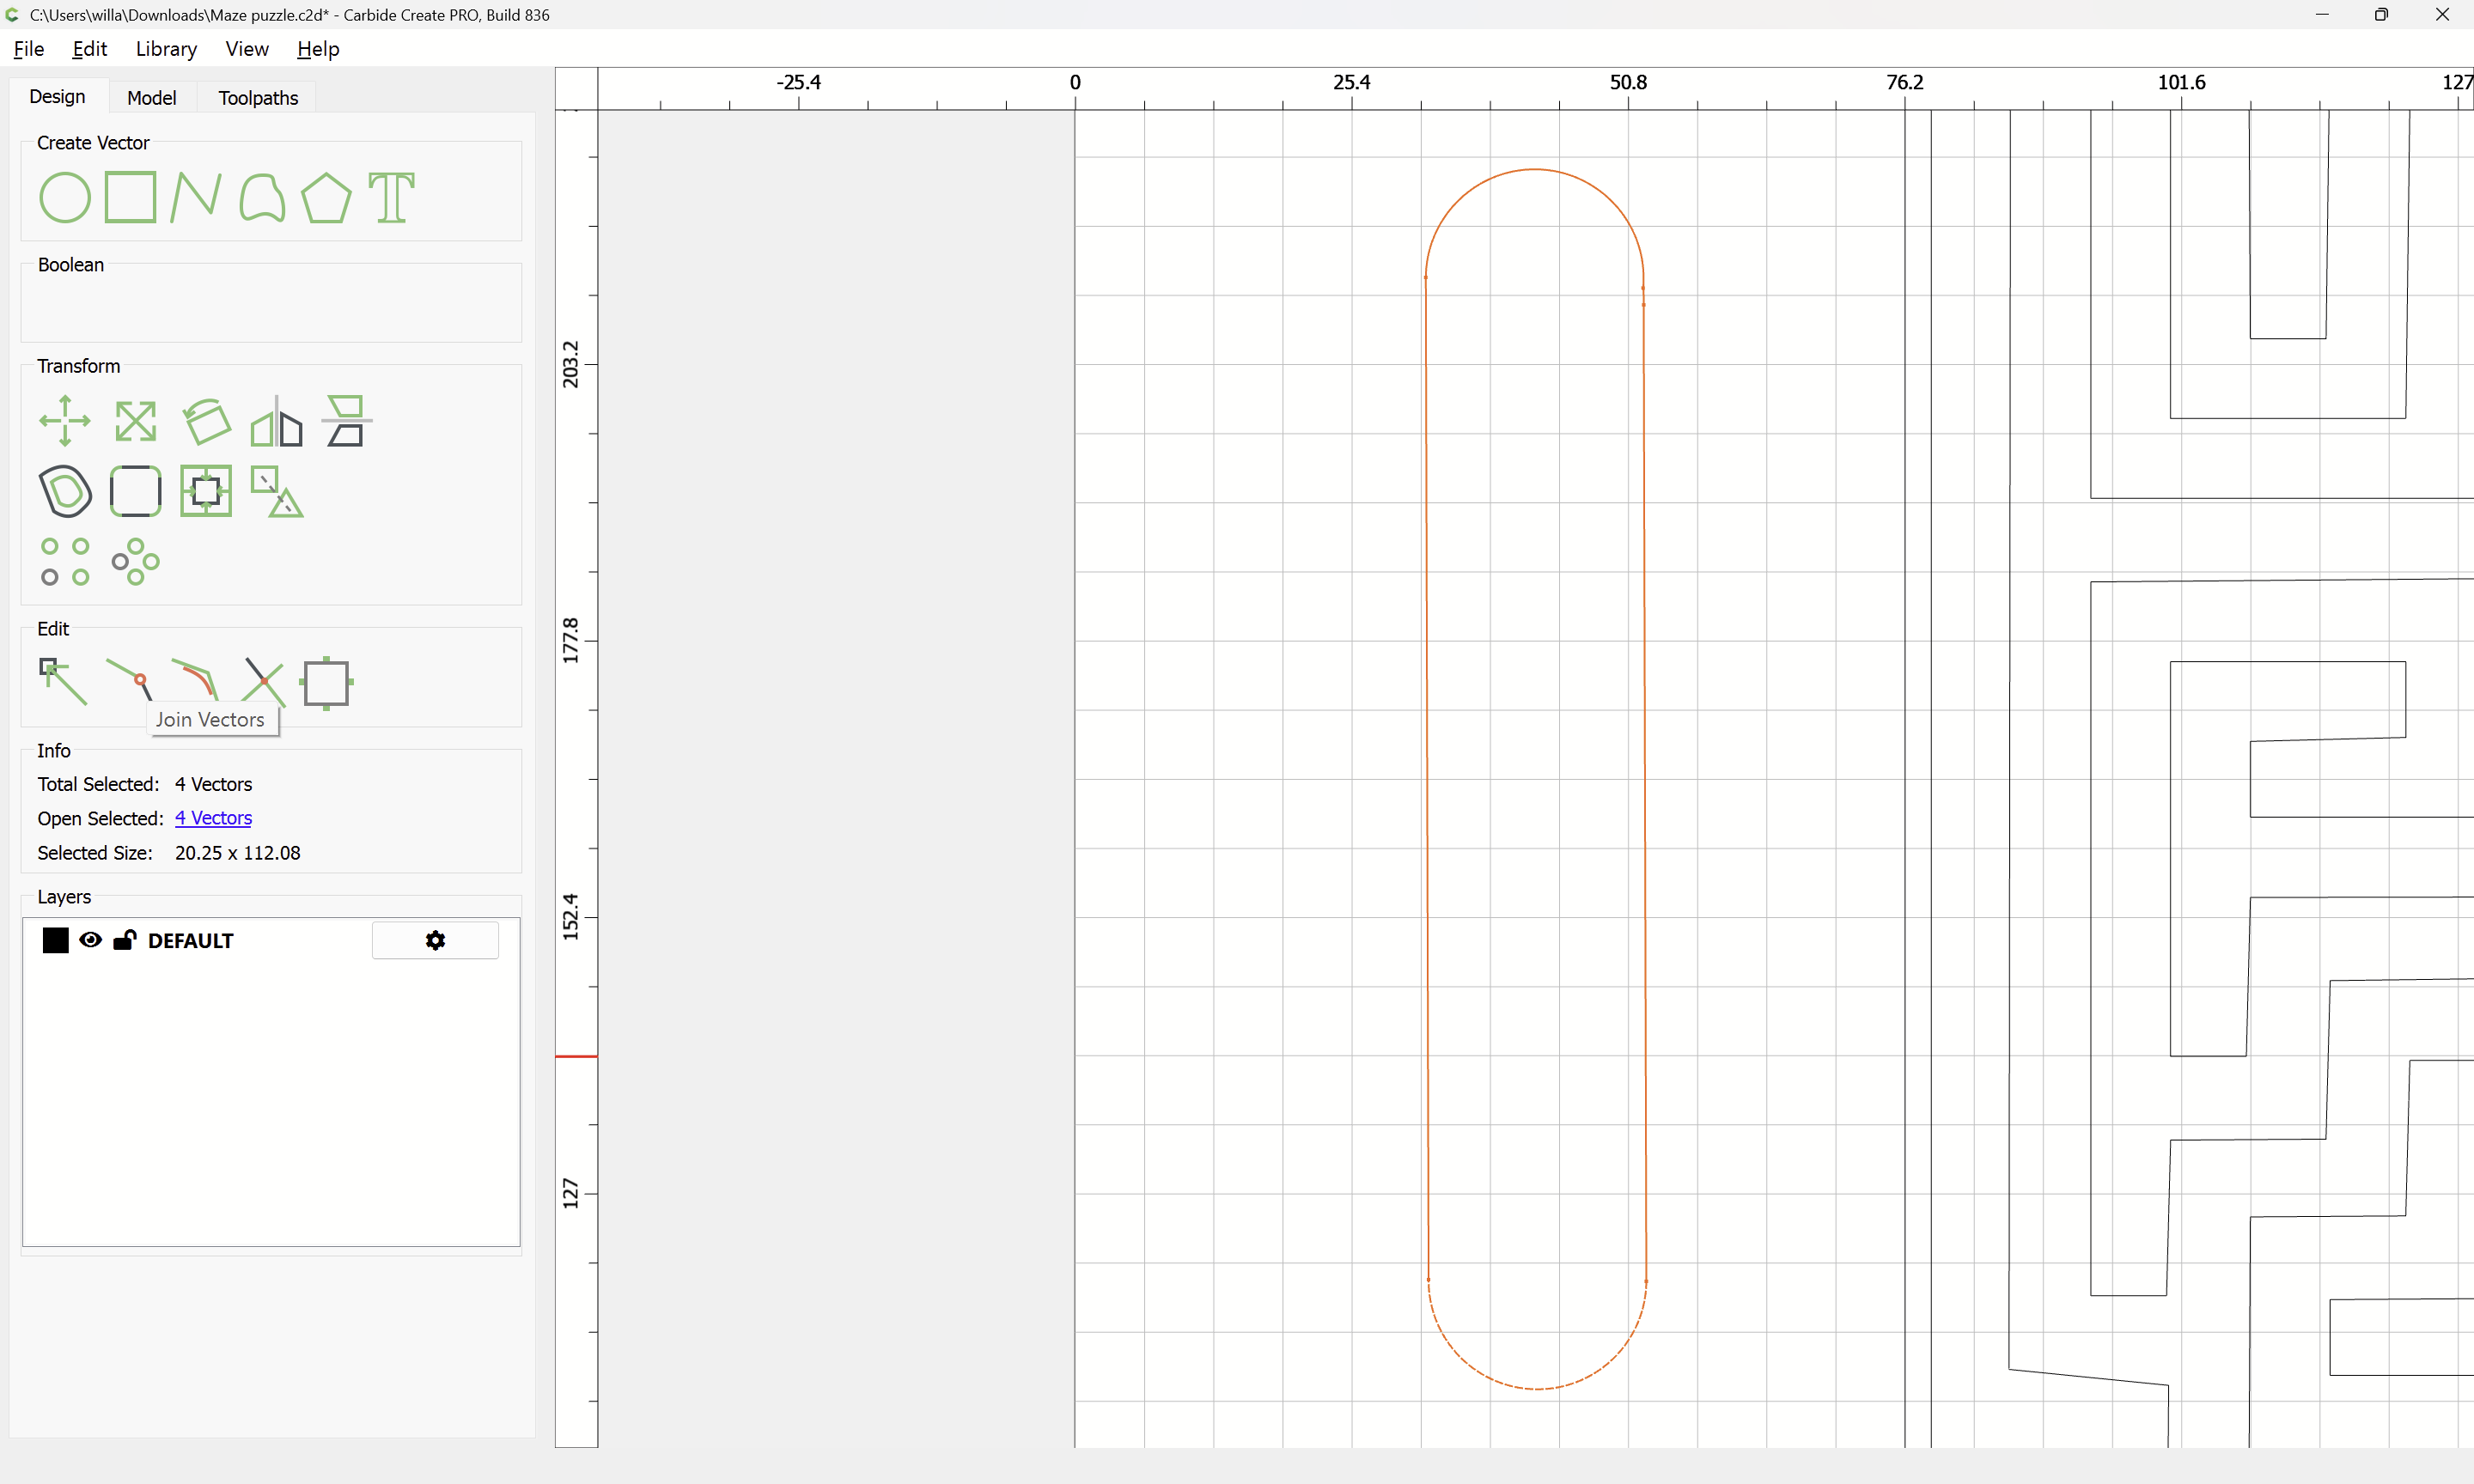Open the Resize/Scale transform tool
2474x1484 pixels.
coord(135,421)
